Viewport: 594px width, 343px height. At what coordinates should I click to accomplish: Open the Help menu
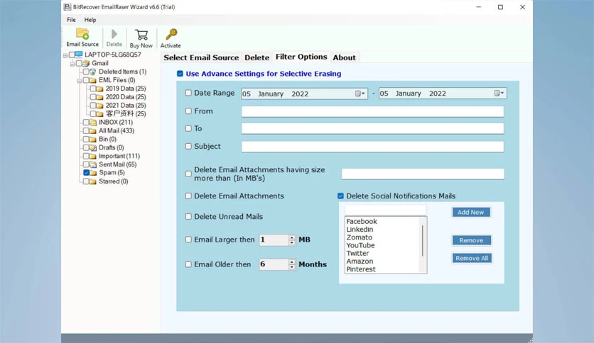click(90, 20)
